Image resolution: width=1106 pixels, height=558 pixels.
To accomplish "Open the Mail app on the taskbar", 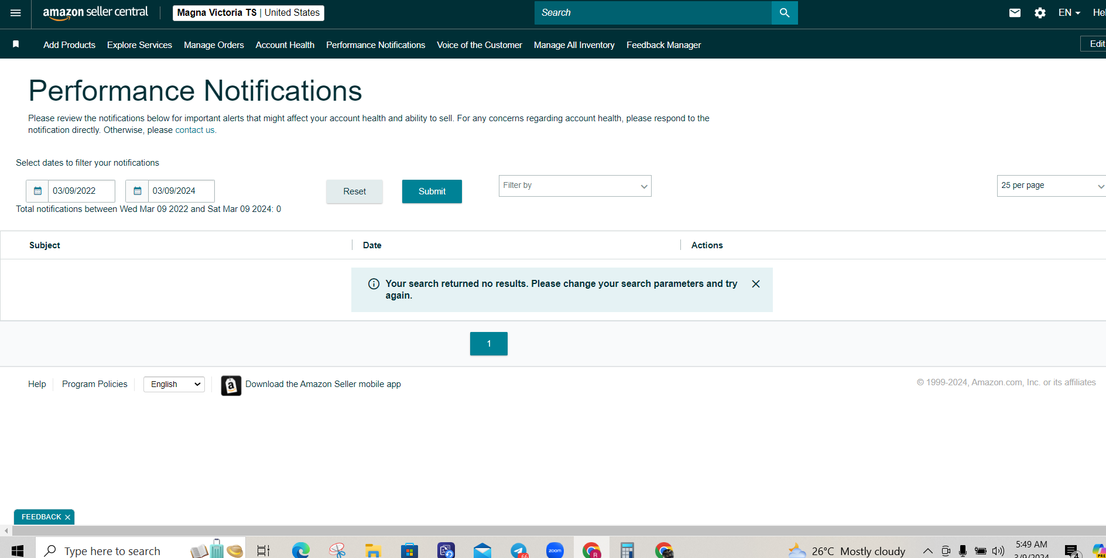I will click(x=482, y=550).
